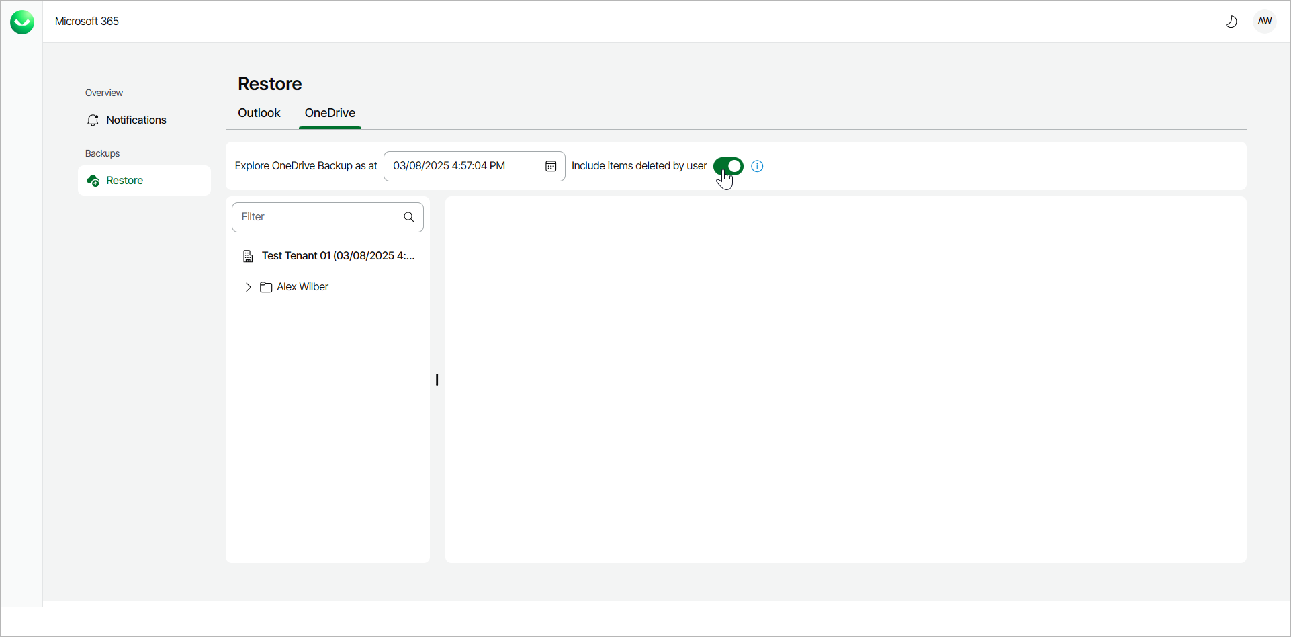Screen dimensions: 1291x637
Task: Click the green app logo in the top-left corner
Action: [x=21, y=22]
